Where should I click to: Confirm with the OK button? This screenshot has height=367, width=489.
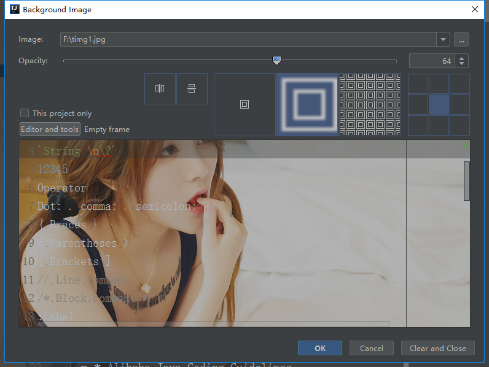[x=320, y=349]
